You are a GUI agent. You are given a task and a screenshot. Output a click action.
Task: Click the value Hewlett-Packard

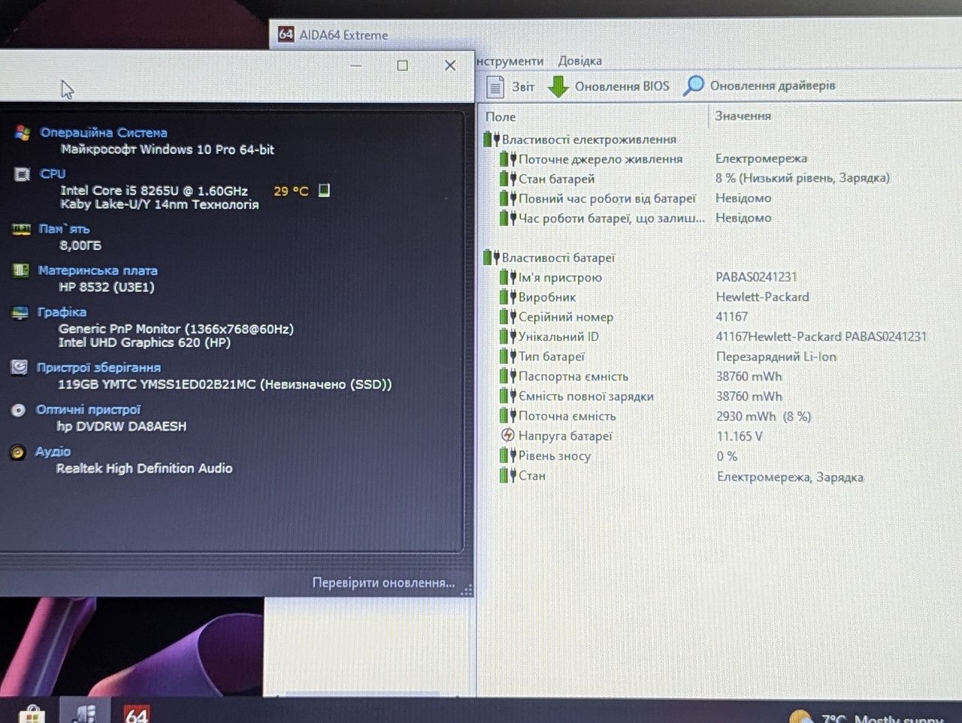762,297
